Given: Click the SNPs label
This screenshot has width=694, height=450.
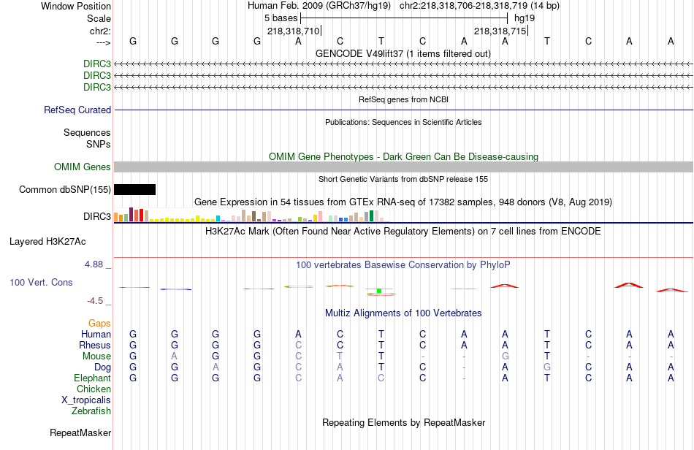Looking at the screenshot, I should (99, 144).
